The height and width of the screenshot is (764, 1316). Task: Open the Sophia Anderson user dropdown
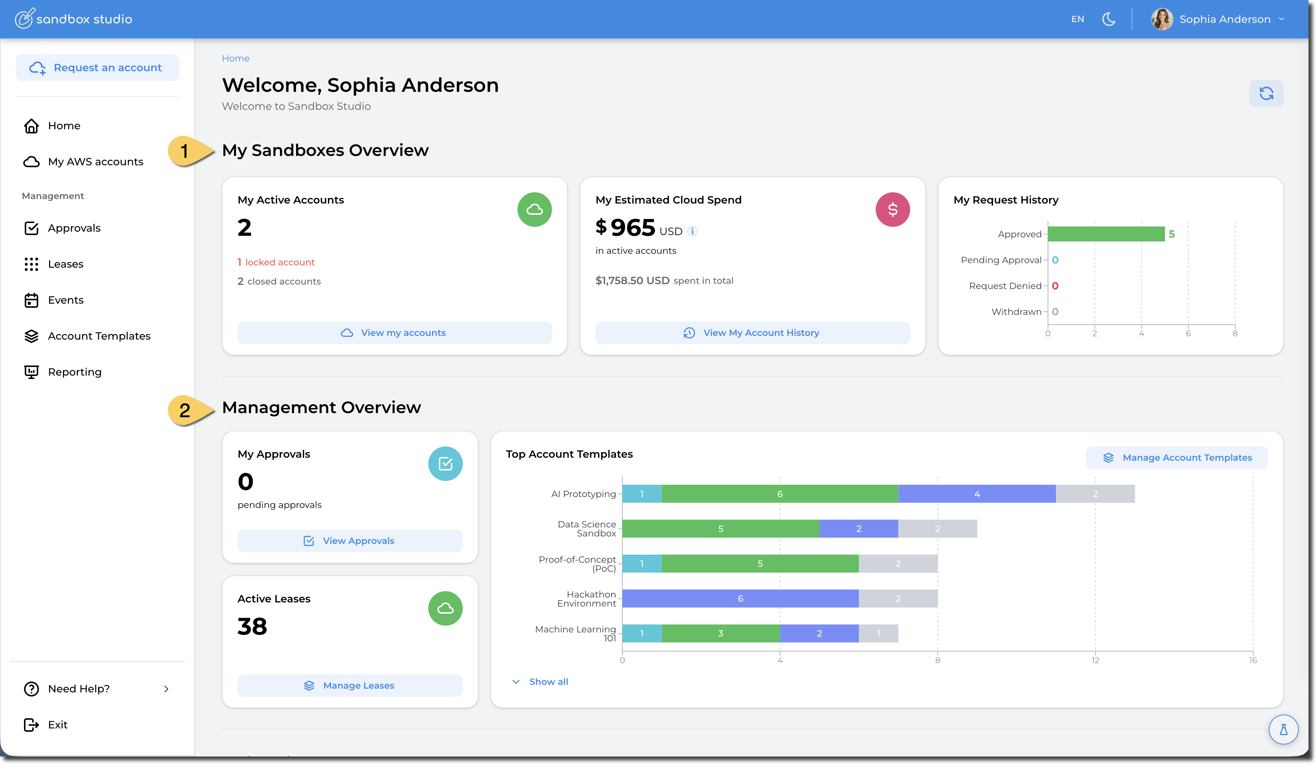pyautogui.click(x=1280, y=19)
